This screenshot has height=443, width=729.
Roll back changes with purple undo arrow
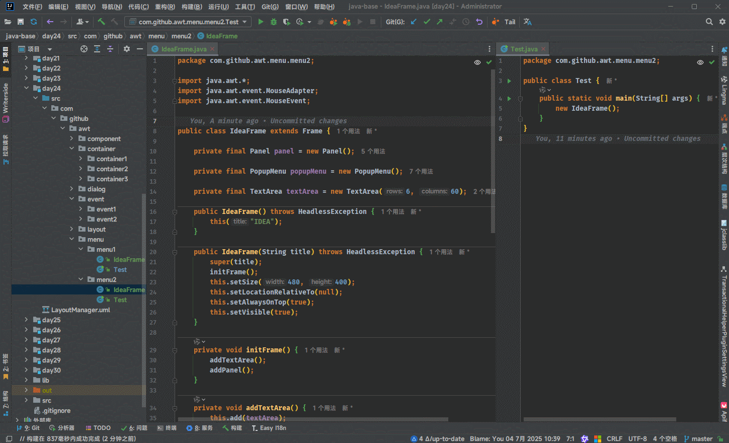(479, 22)
